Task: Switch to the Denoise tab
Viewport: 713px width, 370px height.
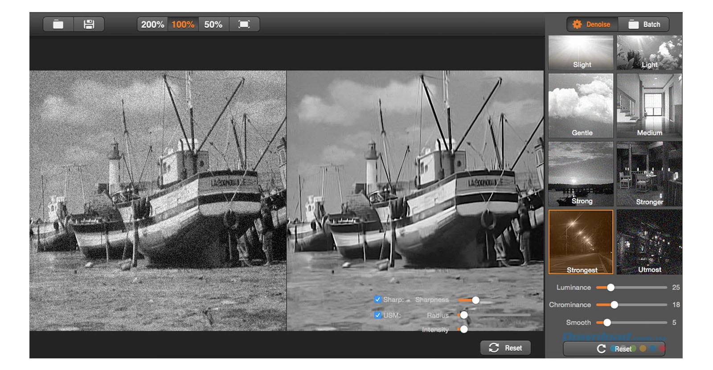Action: [x=592, y=25]
